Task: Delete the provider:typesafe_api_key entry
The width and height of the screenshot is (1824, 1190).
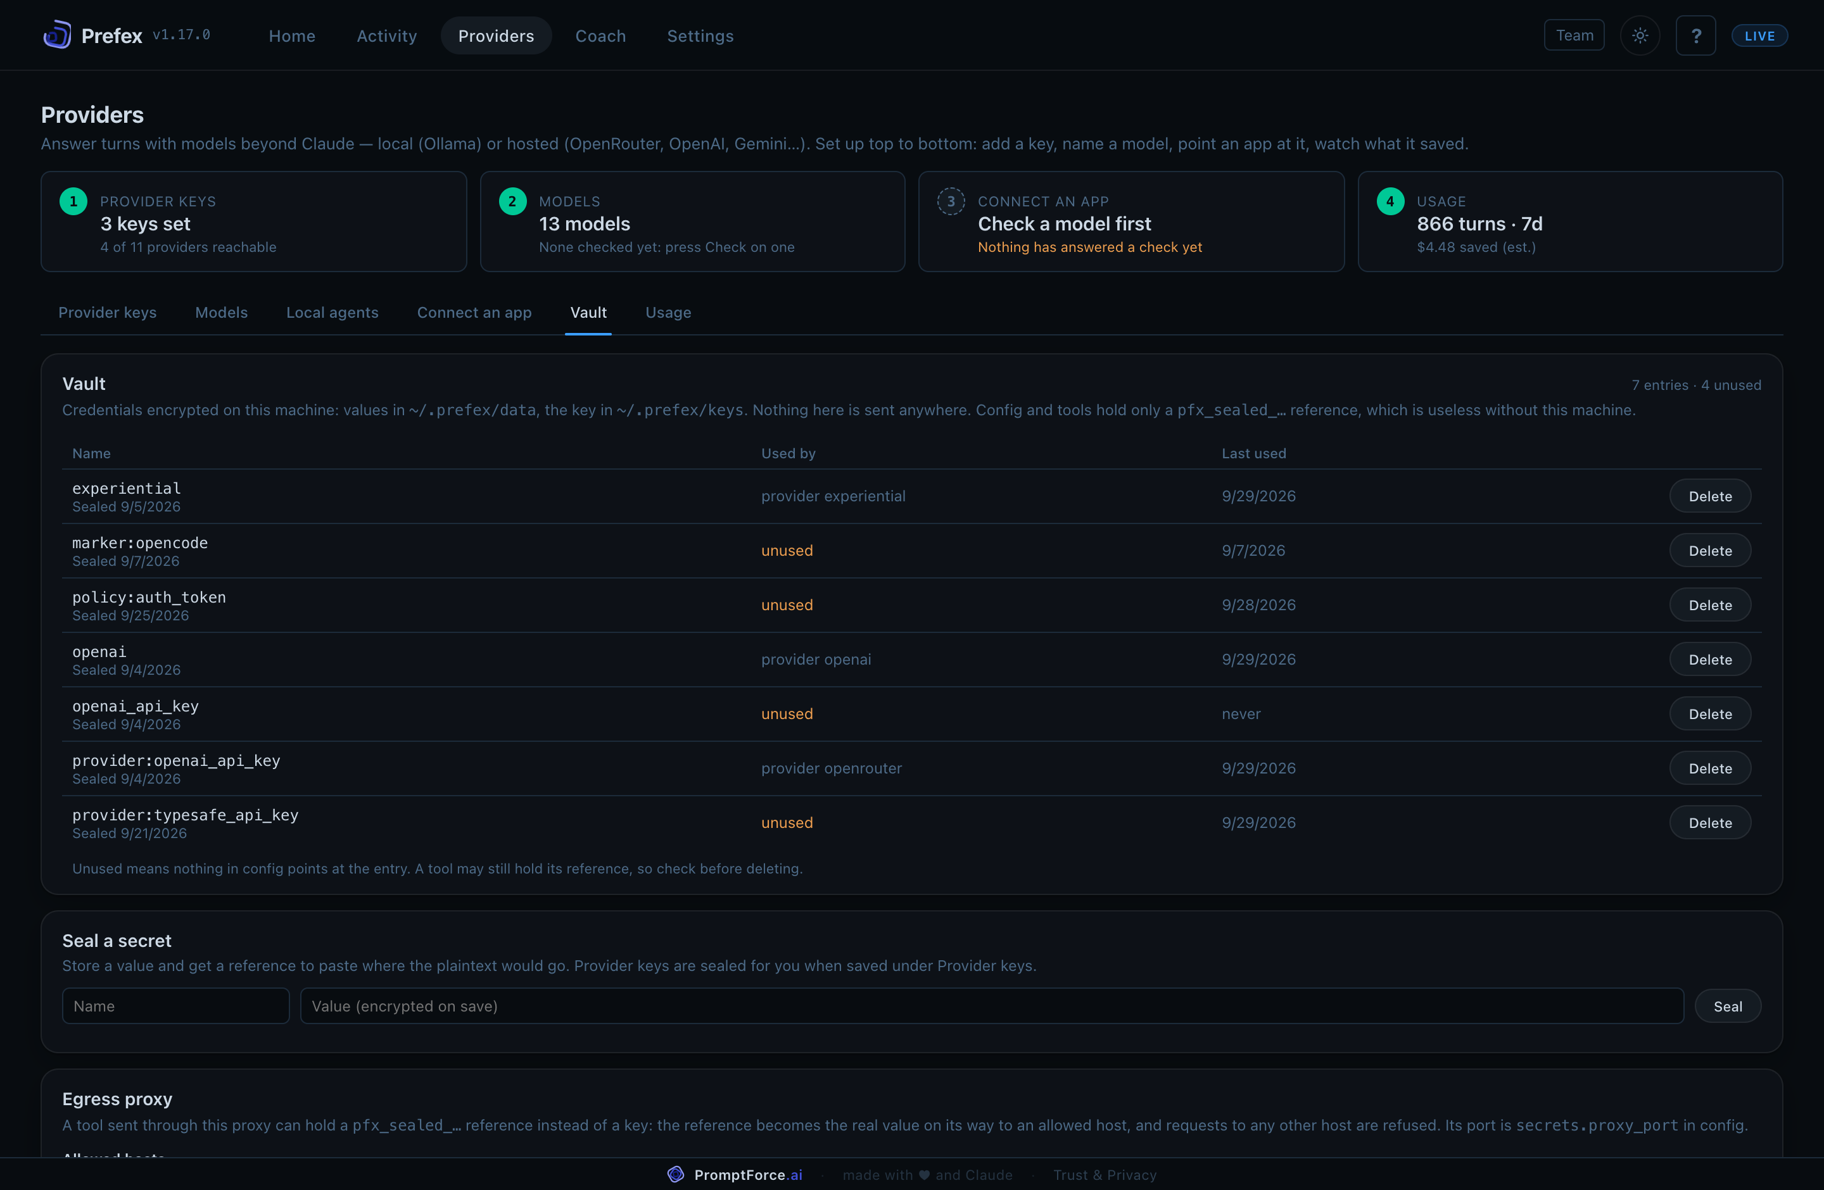Action: pos(1710,822)
